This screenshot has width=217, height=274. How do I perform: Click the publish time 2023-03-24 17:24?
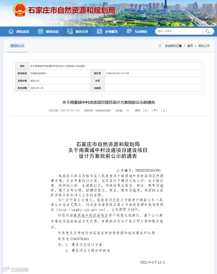pyautogui.click(x=70, y=111)
